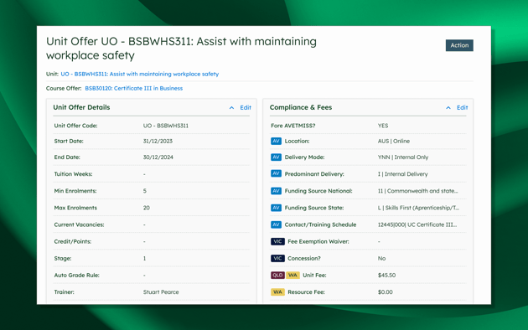
Task: Click the Start Date value 31/12/2023
Action: coord(158,141)
